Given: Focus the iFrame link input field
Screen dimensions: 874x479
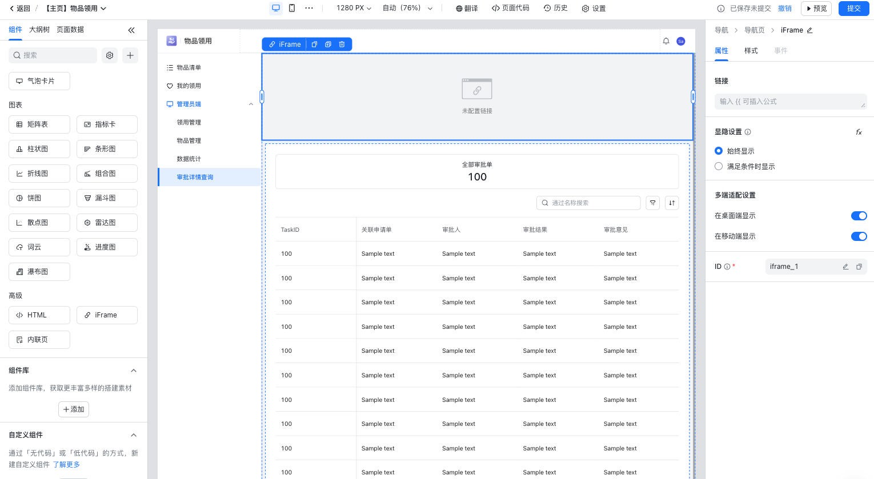Looking at the screenshot, I should click(791, 102).
